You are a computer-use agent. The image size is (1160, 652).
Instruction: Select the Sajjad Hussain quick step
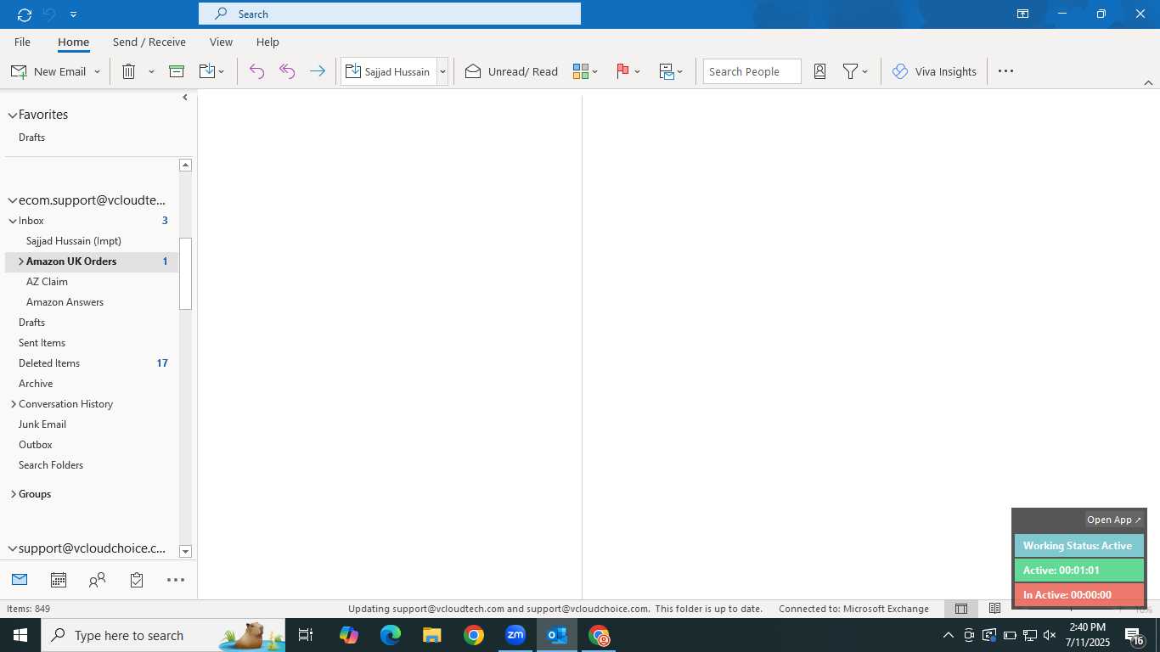[x=389, y=71]
